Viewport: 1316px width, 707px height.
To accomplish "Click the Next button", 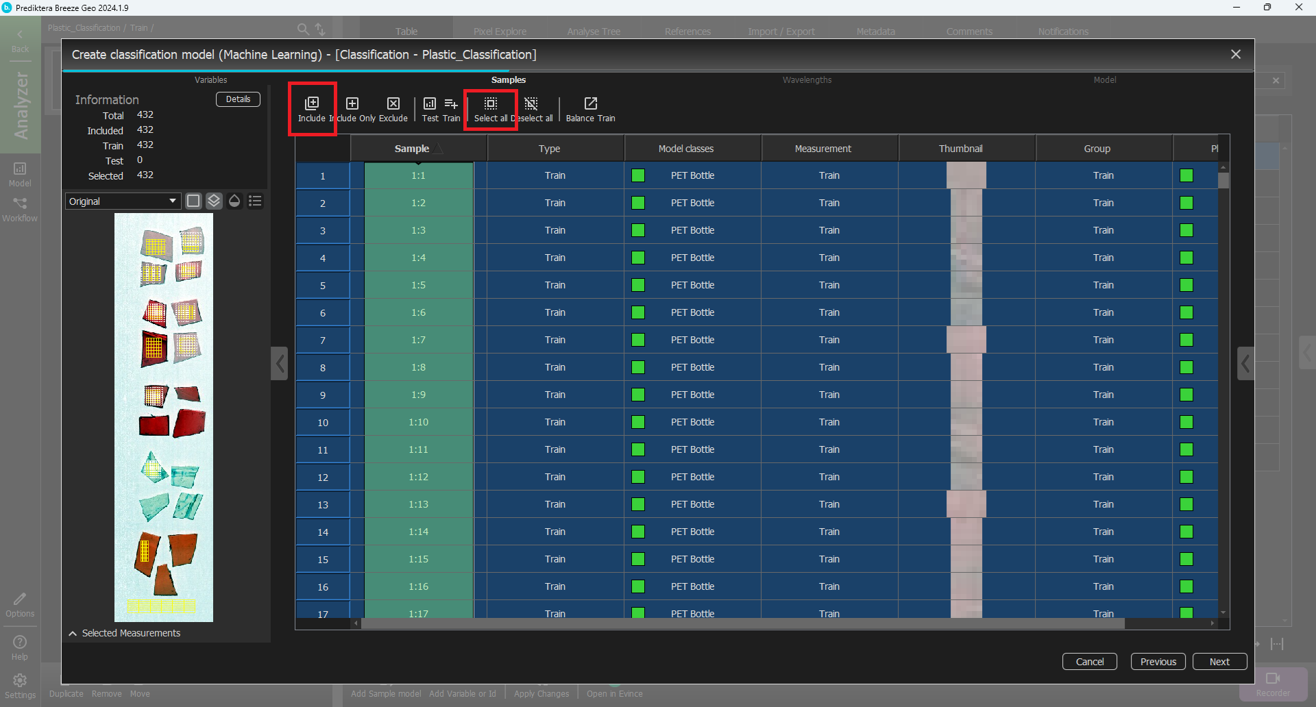I will coord(1219,662).
